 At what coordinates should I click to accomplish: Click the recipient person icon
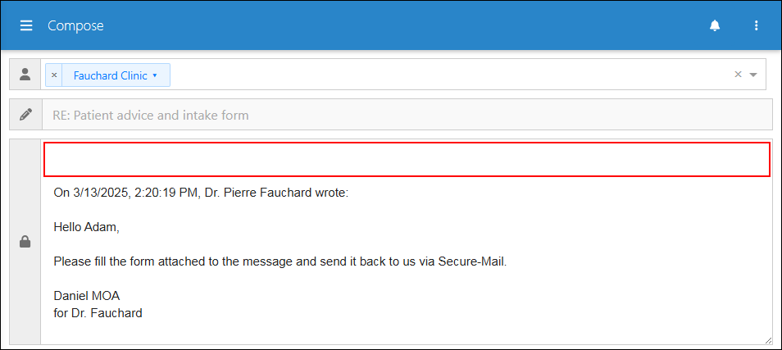(x=25, y=75)
